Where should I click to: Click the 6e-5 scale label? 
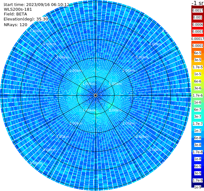point(198,53)
